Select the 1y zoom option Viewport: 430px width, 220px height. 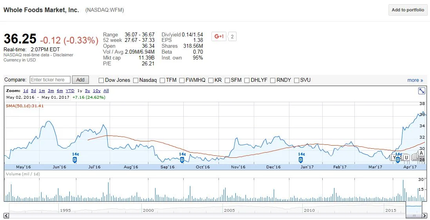pyautogui.click(x=80, y=91)
